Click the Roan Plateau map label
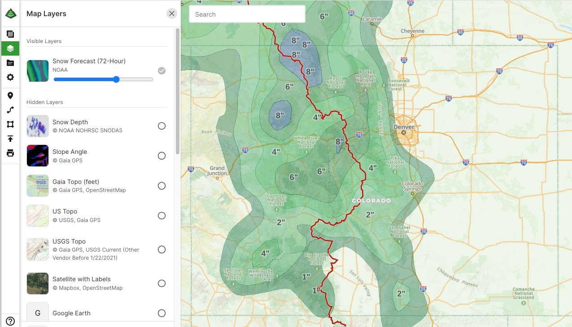Screen dimensions: 572x327 tap(216, 132)
